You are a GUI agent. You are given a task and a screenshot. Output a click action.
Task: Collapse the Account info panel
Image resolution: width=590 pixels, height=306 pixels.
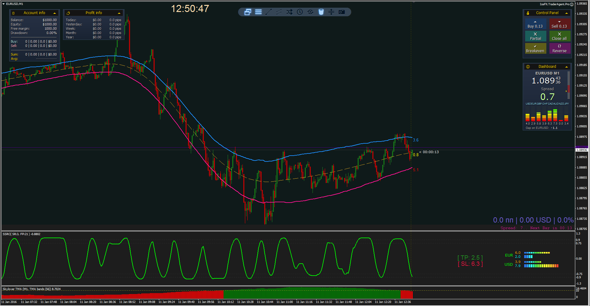pyautogui.click(x=55, y=13)
